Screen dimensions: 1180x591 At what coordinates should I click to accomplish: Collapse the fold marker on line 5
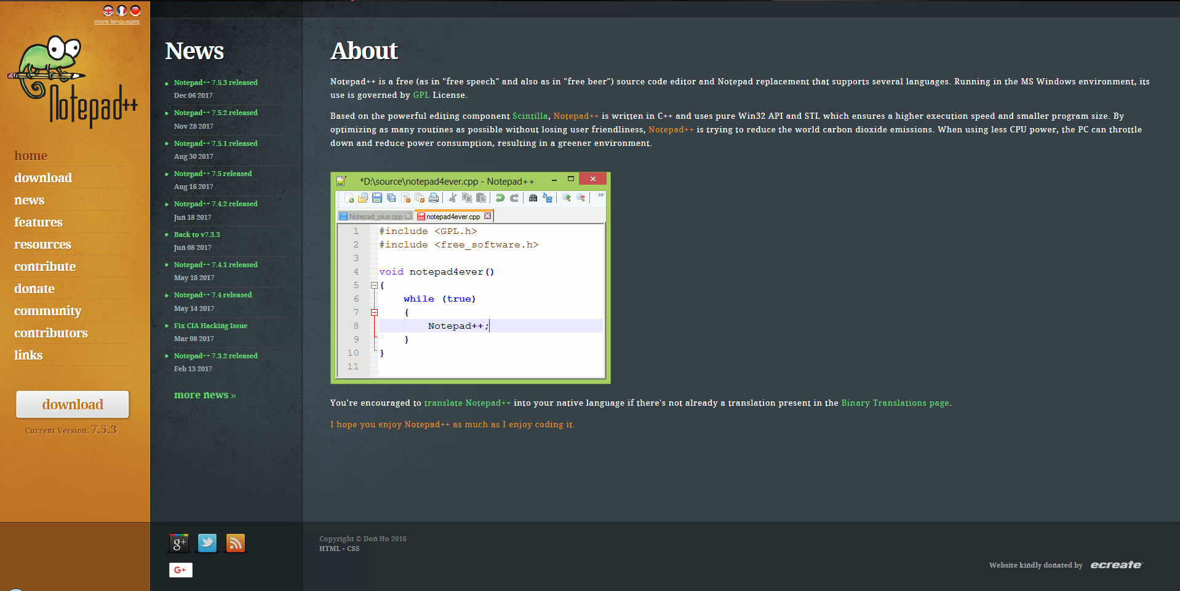374,285
